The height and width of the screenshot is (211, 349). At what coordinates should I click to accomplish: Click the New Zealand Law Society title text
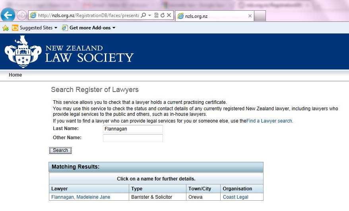click(89, 54)
